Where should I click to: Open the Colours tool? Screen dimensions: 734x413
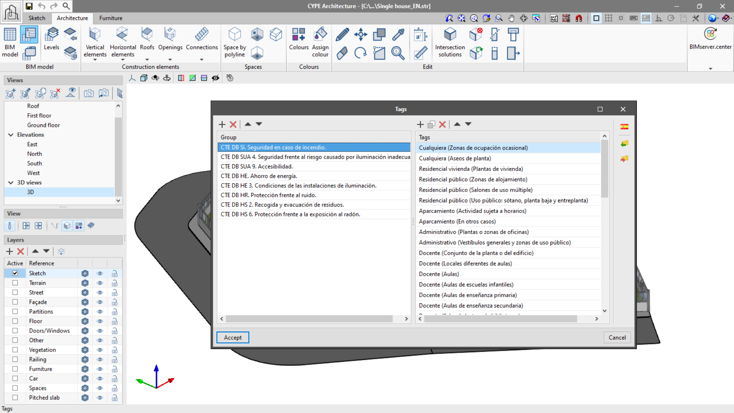(299, 39)
